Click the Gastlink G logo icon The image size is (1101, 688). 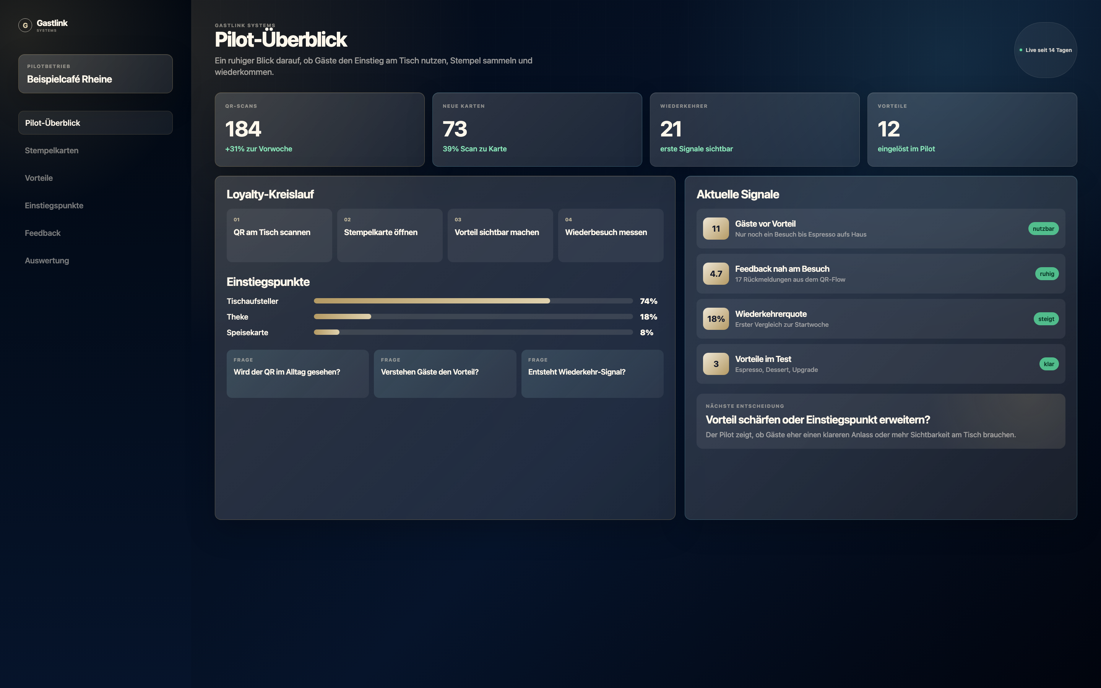[x=25, y=26]
